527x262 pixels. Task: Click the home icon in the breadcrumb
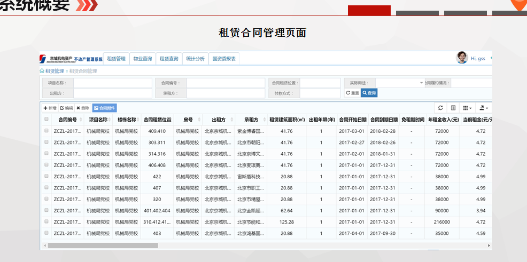click(42, 71)
